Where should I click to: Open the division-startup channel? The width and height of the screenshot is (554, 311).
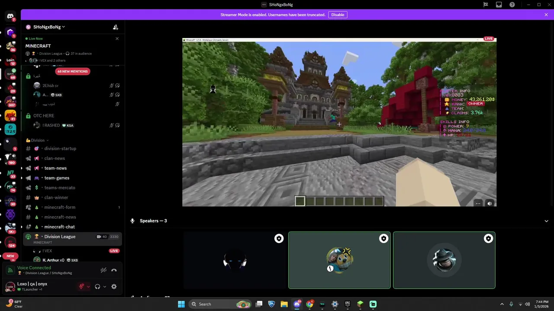(73, 149)
